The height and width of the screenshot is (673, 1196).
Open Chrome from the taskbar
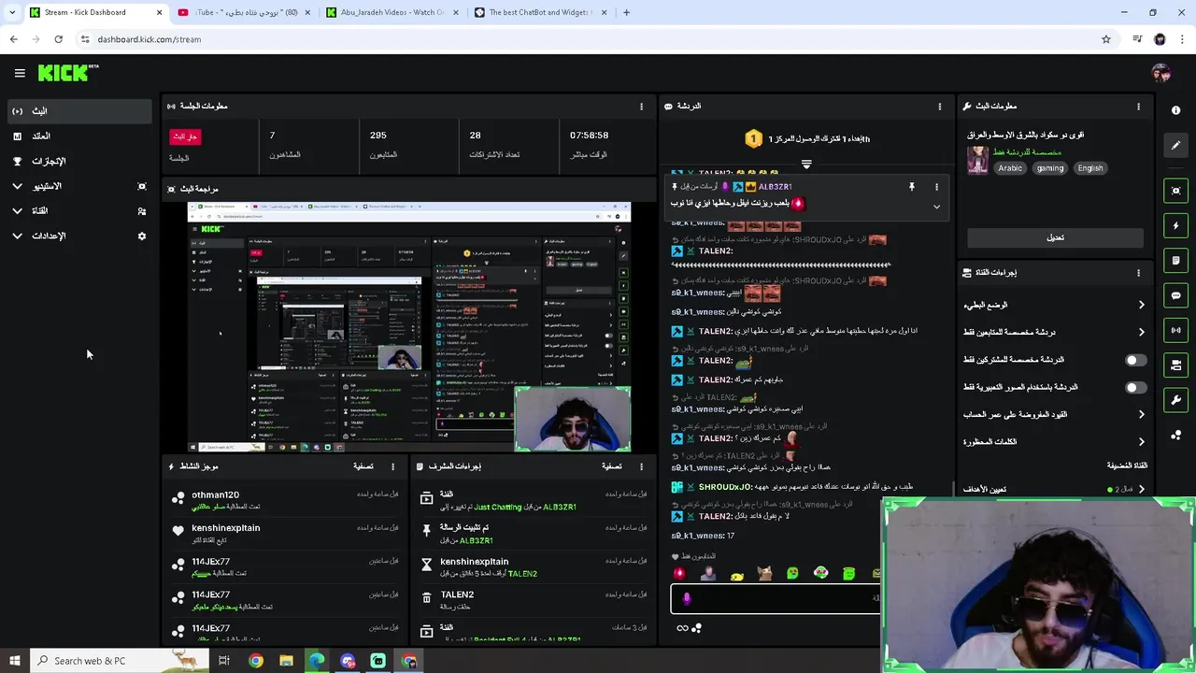pos(255,661)
